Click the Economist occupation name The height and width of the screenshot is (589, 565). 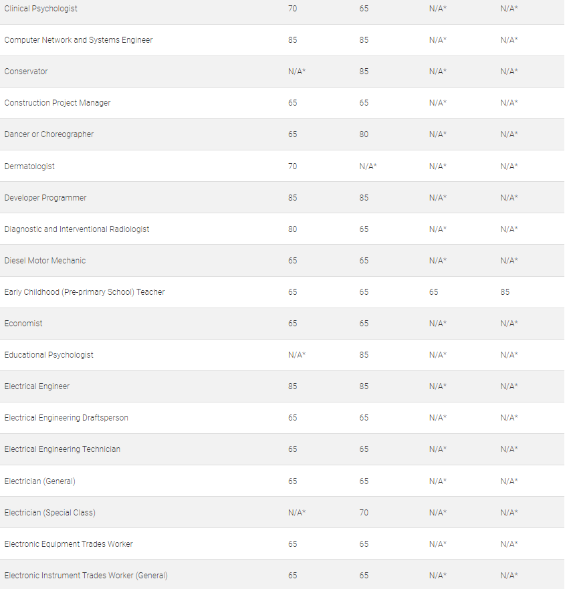point(23,324)
